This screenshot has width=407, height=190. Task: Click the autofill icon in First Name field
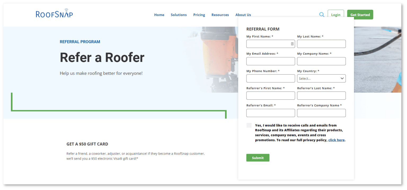pyautogui.click(x=292, y=44)
